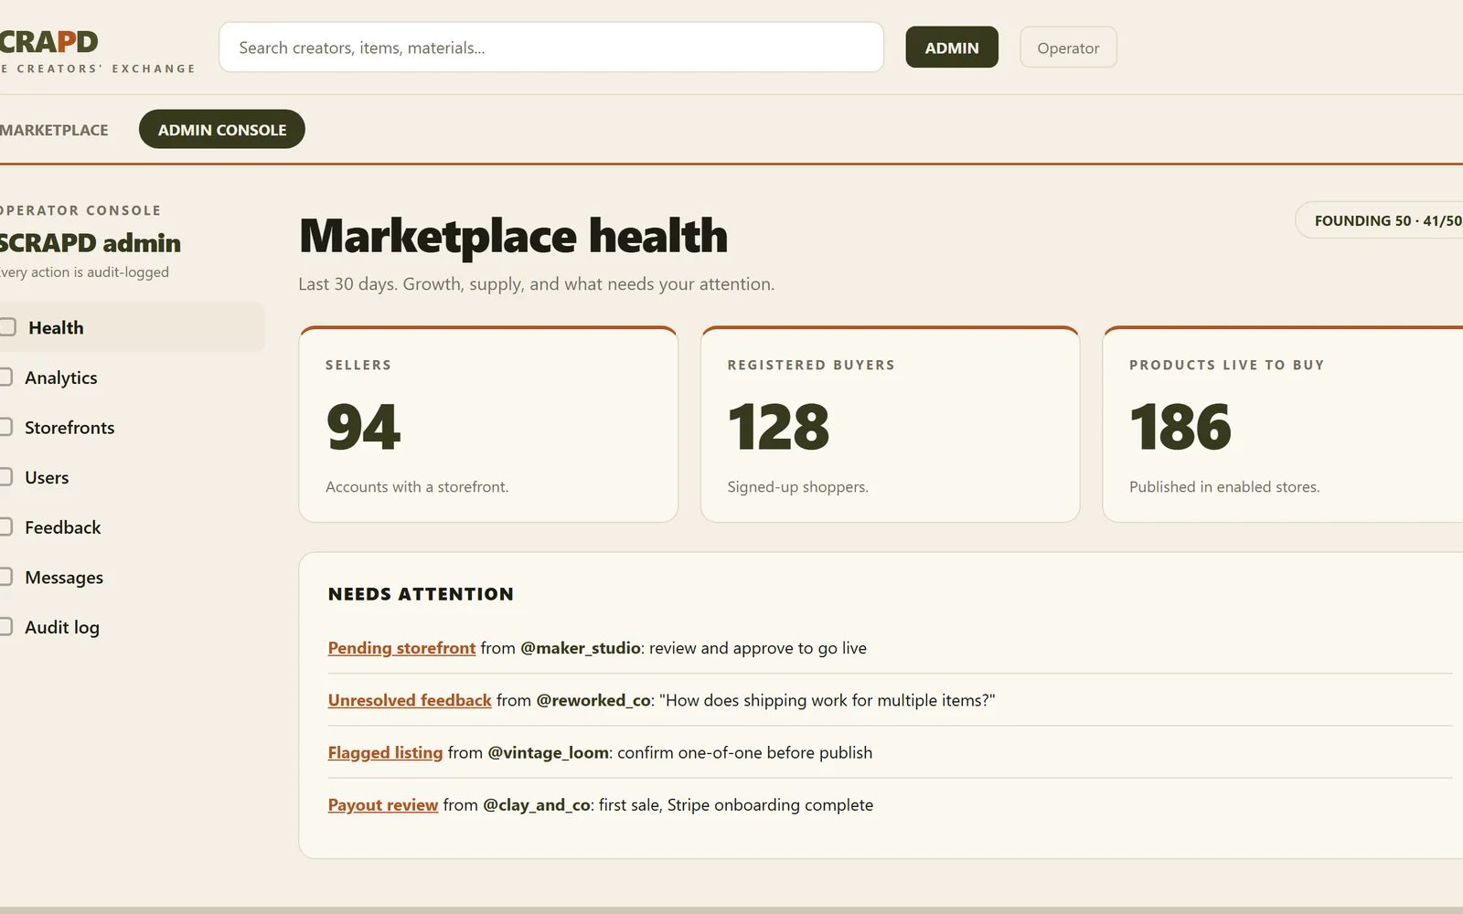Click the sellers count 94

(x=363, y=427)
